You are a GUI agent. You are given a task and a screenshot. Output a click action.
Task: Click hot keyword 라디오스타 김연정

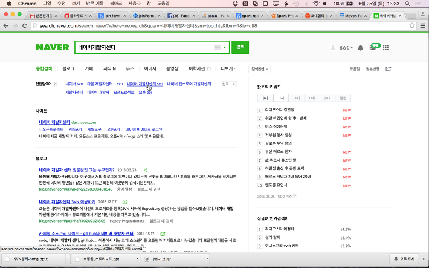(279, 109)
